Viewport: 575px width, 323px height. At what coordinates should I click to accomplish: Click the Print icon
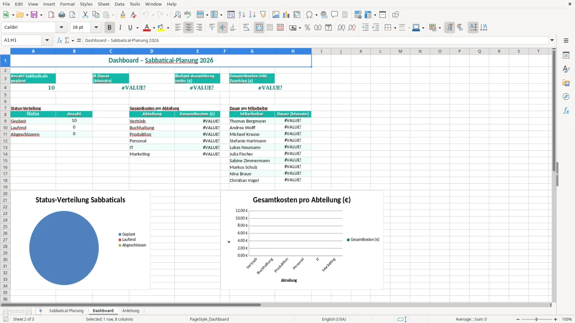(x=62, y=15)
